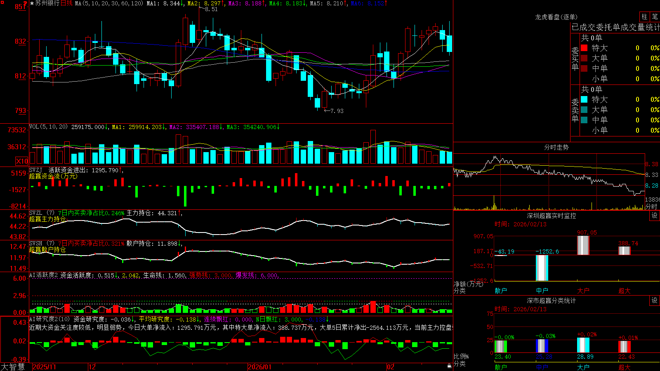
Task: Click the 深圳超赢实时监控 panel title
Action: 552,216
